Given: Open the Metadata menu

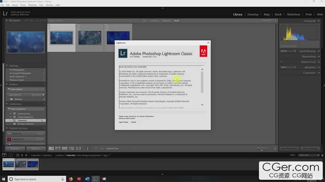Looking at the screenshot, I should click(32, 5).
